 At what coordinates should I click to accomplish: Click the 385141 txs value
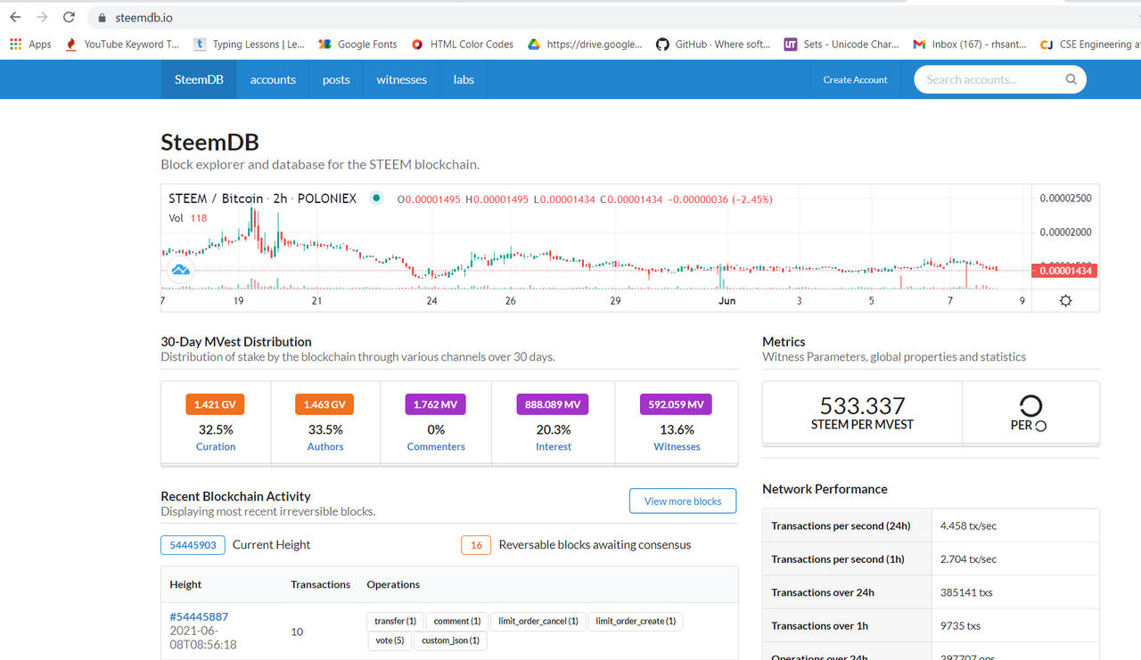point(966,592)
